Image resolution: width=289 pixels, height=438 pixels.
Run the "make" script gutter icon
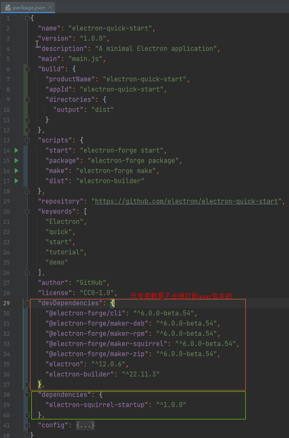point(17,171)
